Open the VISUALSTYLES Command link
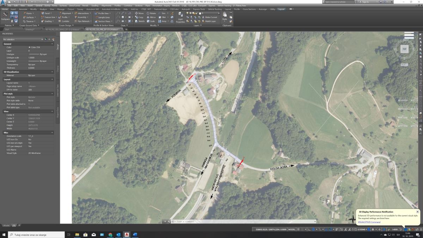This screenshot has height=238, width=423. click(369, 222)
